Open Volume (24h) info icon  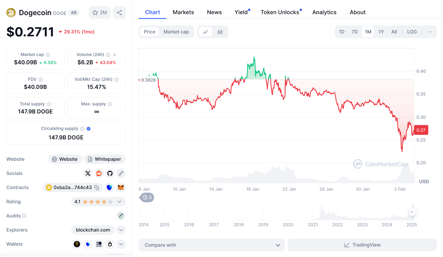point(108,55)
